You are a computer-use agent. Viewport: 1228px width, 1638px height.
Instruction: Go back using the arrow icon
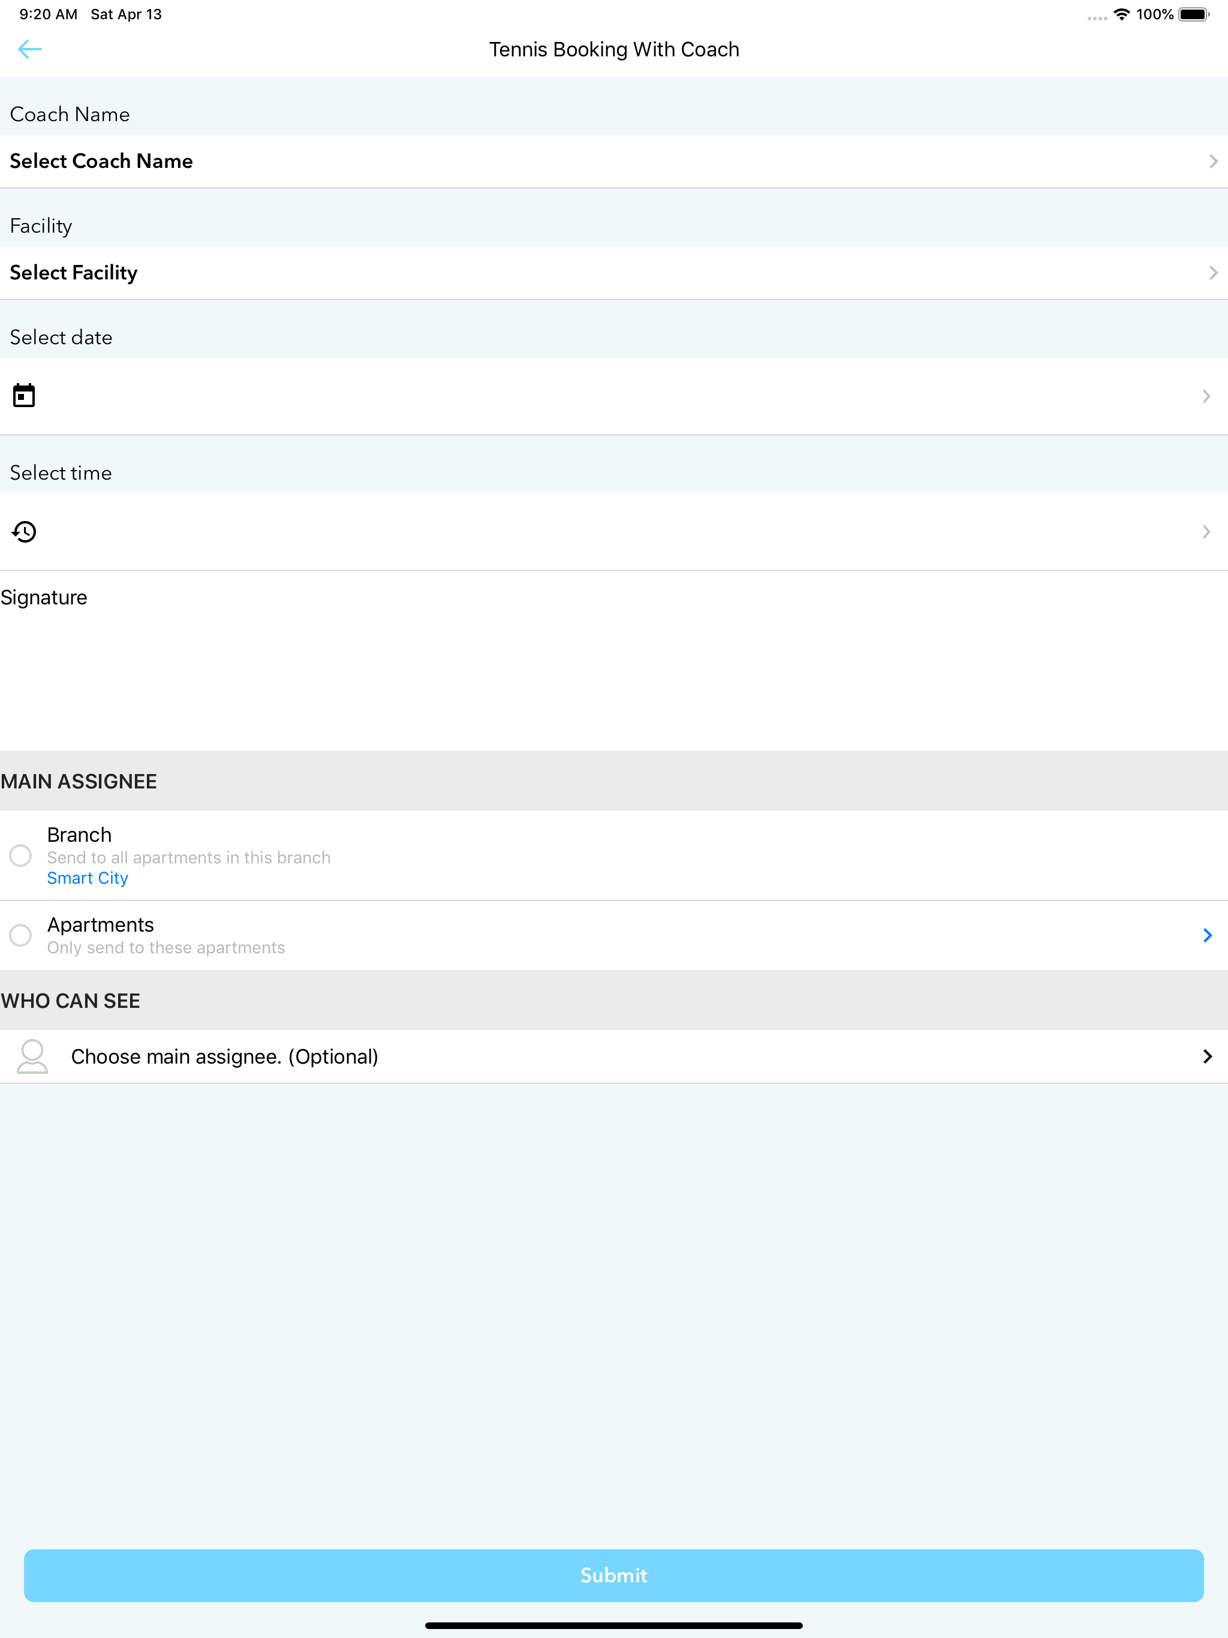coord(29,49)
